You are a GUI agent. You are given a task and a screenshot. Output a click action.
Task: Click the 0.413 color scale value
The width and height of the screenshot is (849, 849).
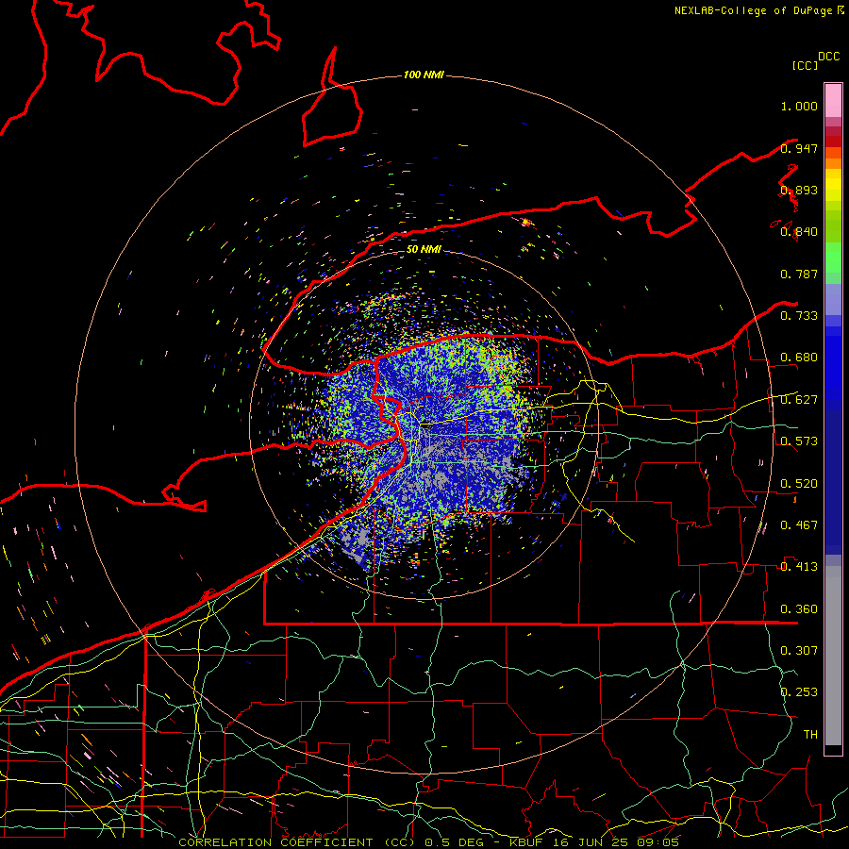pyautogui.click(x=799, y=566)
